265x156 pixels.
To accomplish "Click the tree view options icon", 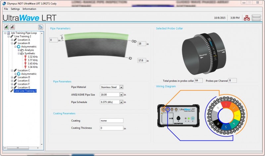I will coord(40,27).
